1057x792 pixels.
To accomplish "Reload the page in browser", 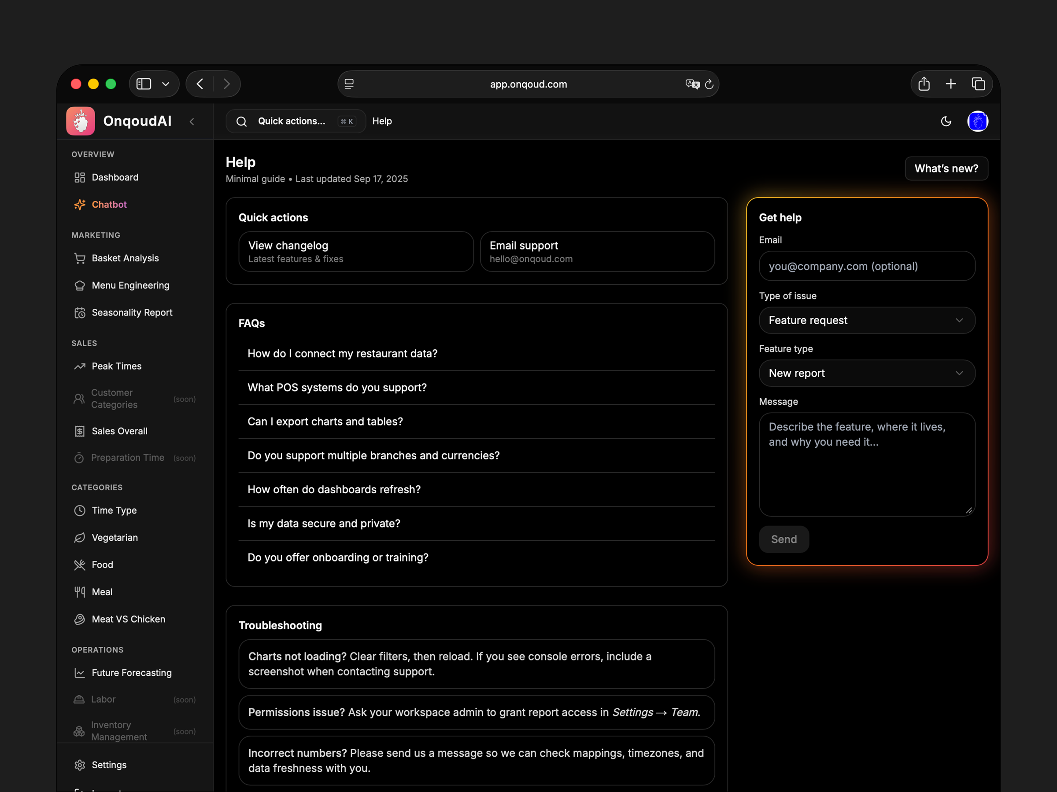I will coord(709,84).
